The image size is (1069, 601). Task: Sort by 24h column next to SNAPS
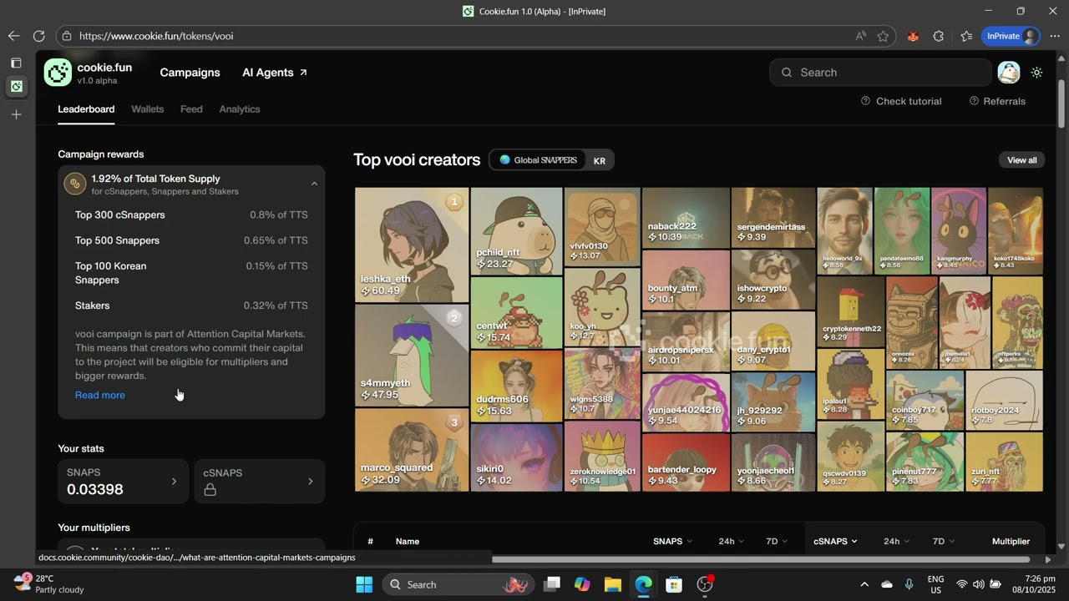732,541
